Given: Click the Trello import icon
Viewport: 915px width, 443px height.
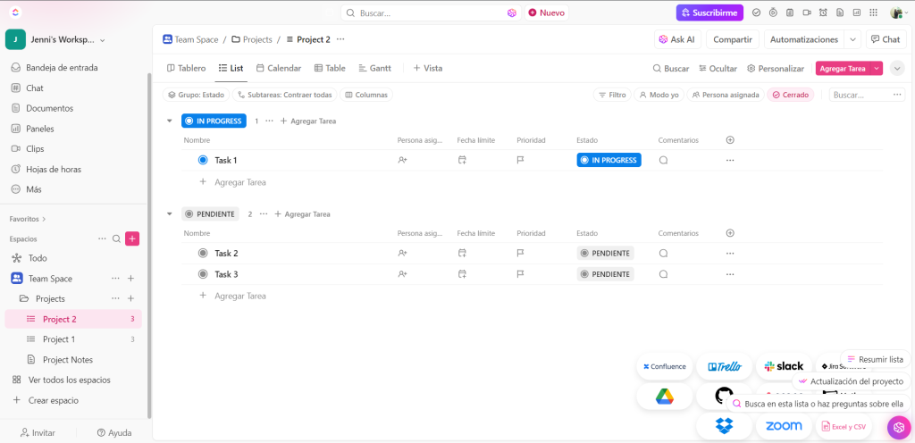Looking at the screenshot, I should pyautogui.click(x=724, y=366).
